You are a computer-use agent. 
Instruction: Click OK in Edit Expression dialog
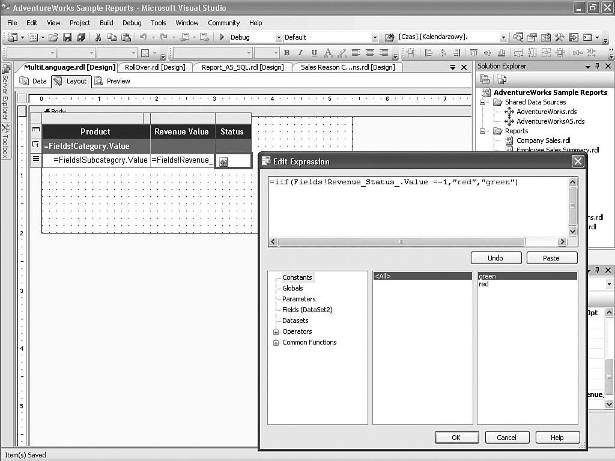coord(456,438)
